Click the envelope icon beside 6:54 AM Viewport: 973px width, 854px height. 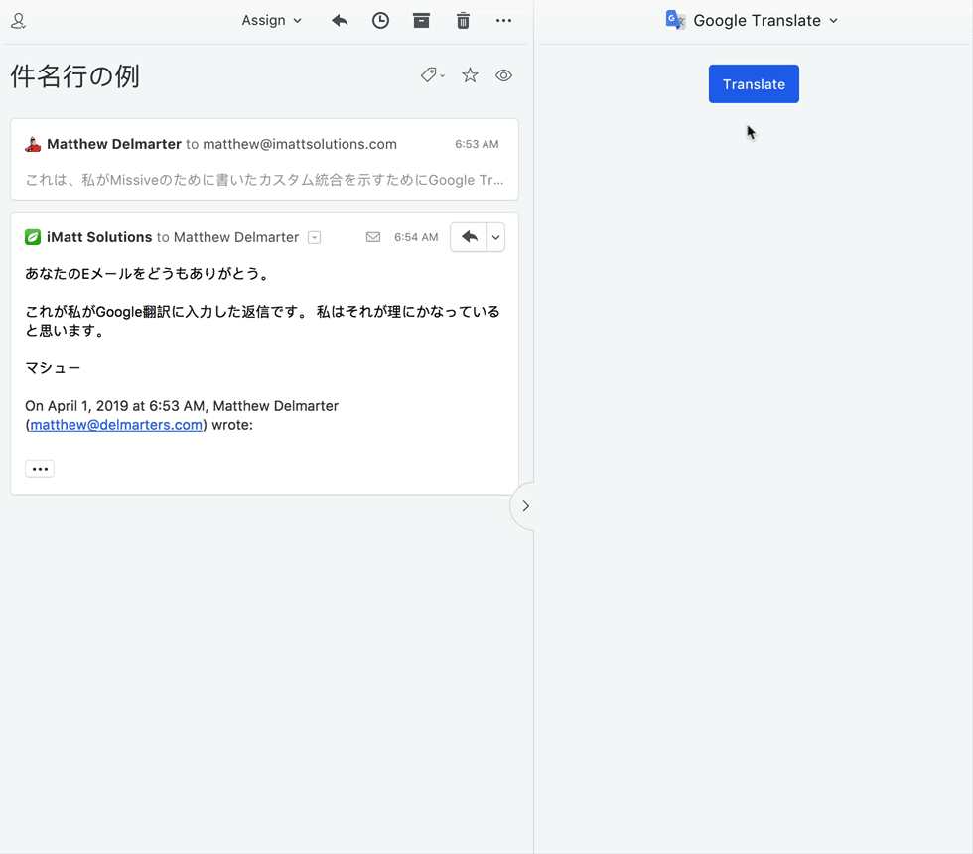373,237
